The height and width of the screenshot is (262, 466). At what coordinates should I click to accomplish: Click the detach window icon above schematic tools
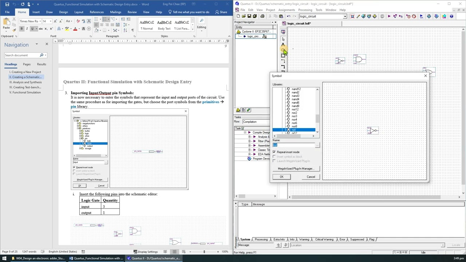(x=283, y=32)
